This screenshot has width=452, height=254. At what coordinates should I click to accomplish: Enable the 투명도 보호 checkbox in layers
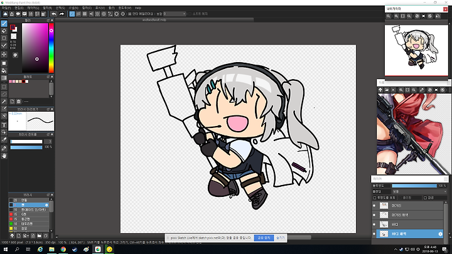(375, 198)
